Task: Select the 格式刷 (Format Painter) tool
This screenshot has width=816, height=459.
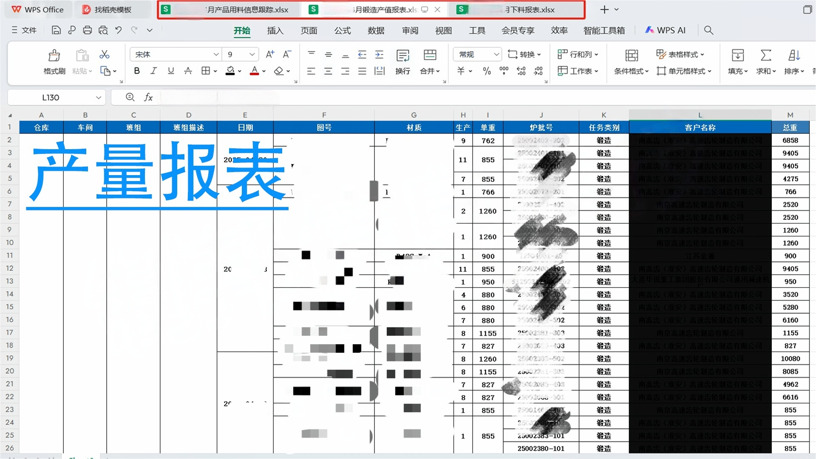Action: click(54, 62)
